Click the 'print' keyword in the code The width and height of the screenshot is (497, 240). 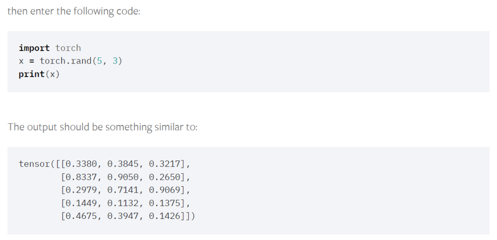coord(32,74)
